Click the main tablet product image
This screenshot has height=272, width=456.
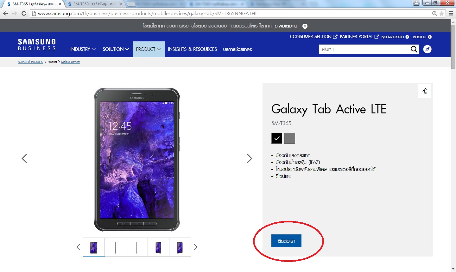[137, 160]
